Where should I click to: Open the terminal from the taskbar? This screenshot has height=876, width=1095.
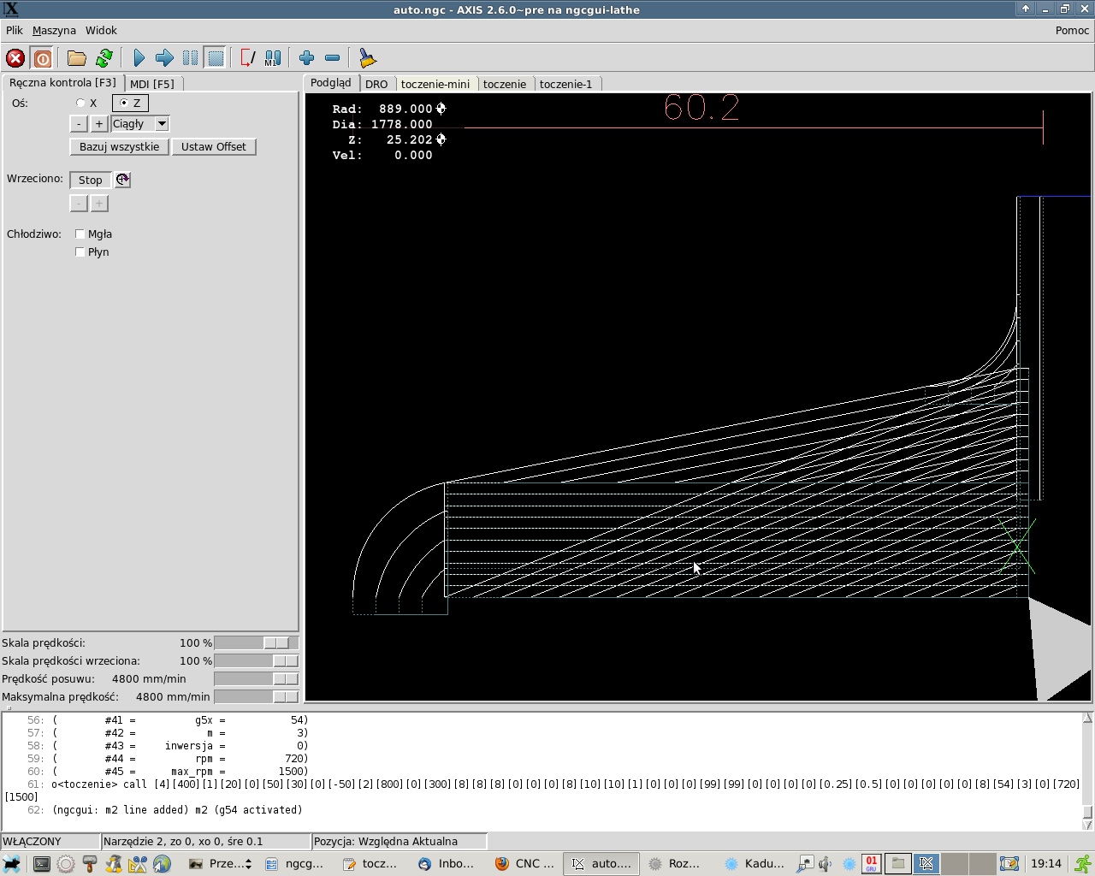click(41, 864)
